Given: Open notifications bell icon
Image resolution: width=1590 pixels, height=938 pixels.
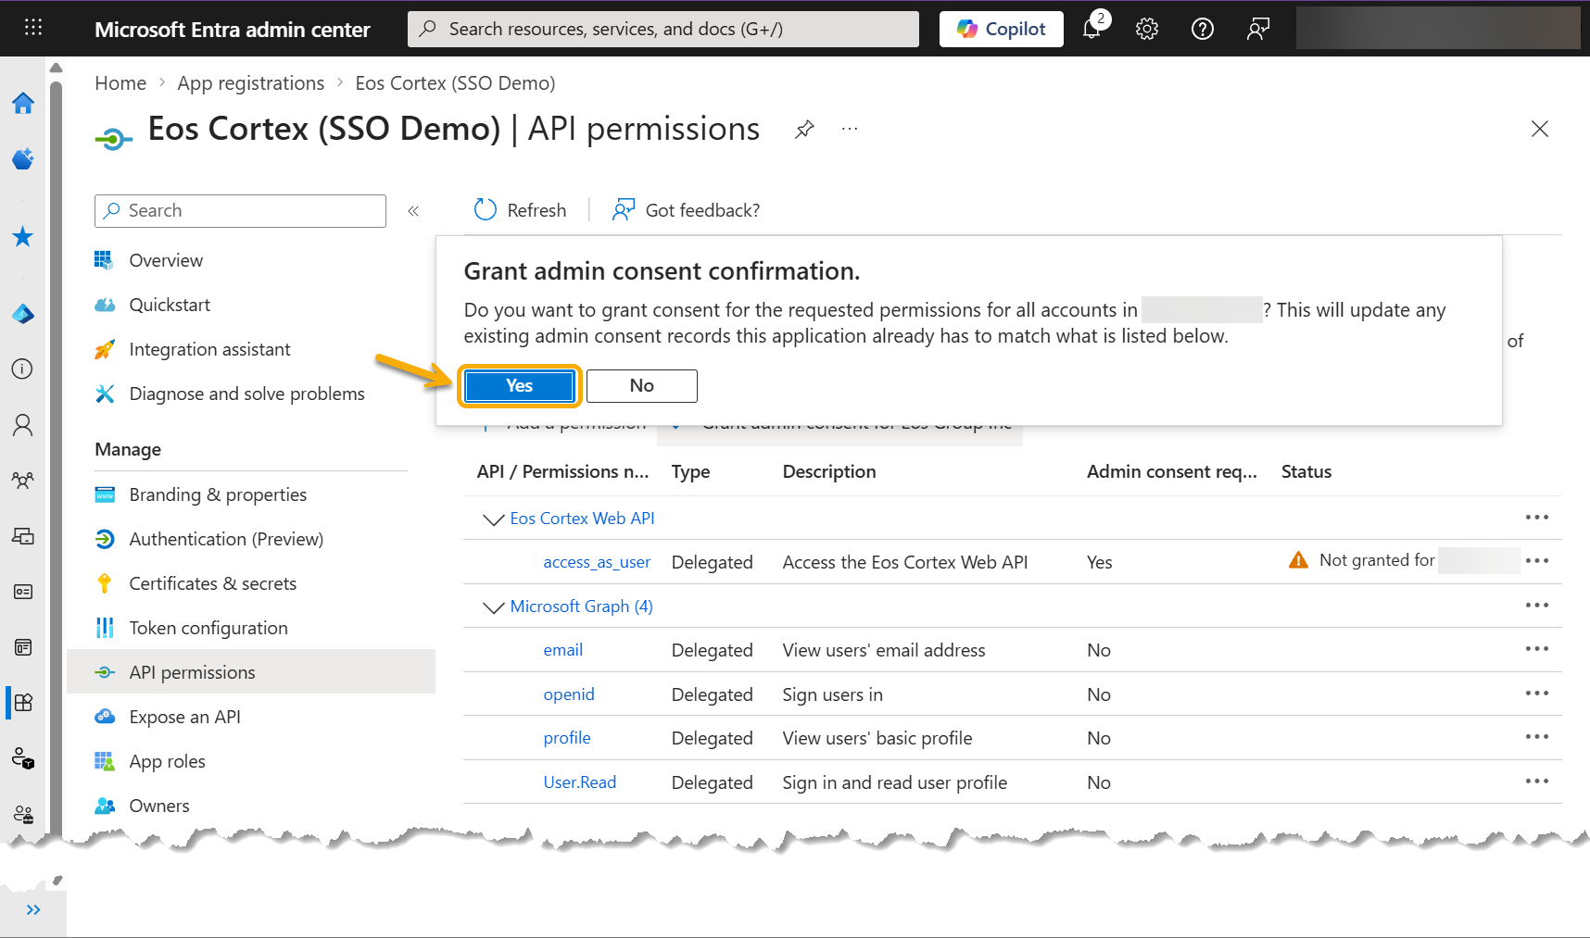Looking at the screenshot, I should [x=1093, y=29].
